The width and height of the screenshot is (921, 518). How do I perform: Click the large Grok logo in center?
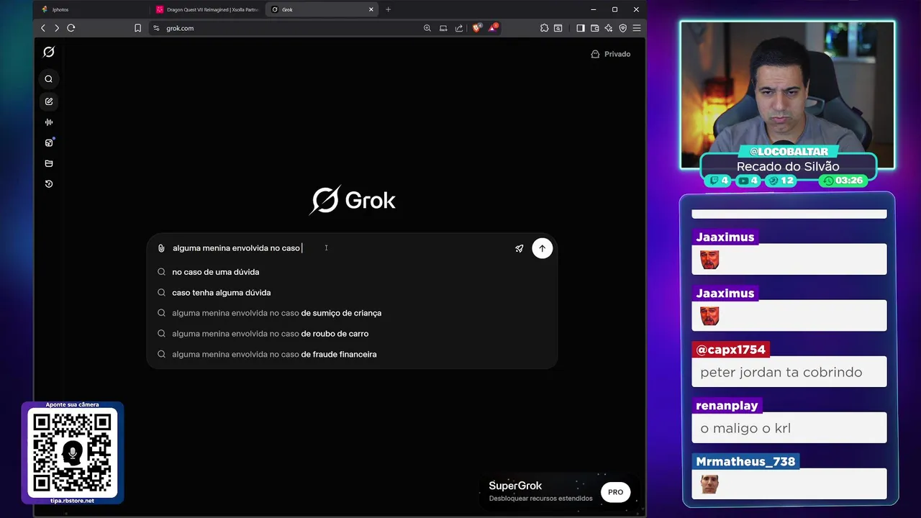click(353, 200)
